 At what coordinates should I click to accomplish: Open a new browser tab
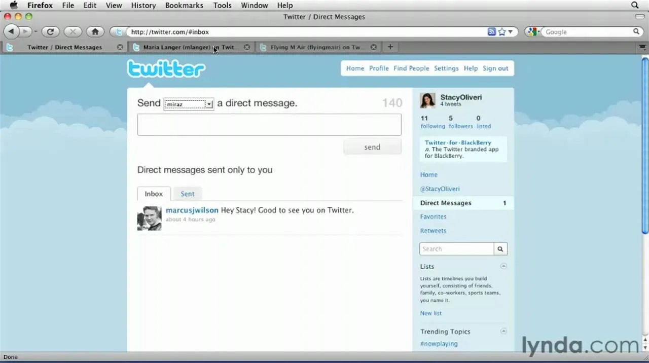tap(390, 47)
